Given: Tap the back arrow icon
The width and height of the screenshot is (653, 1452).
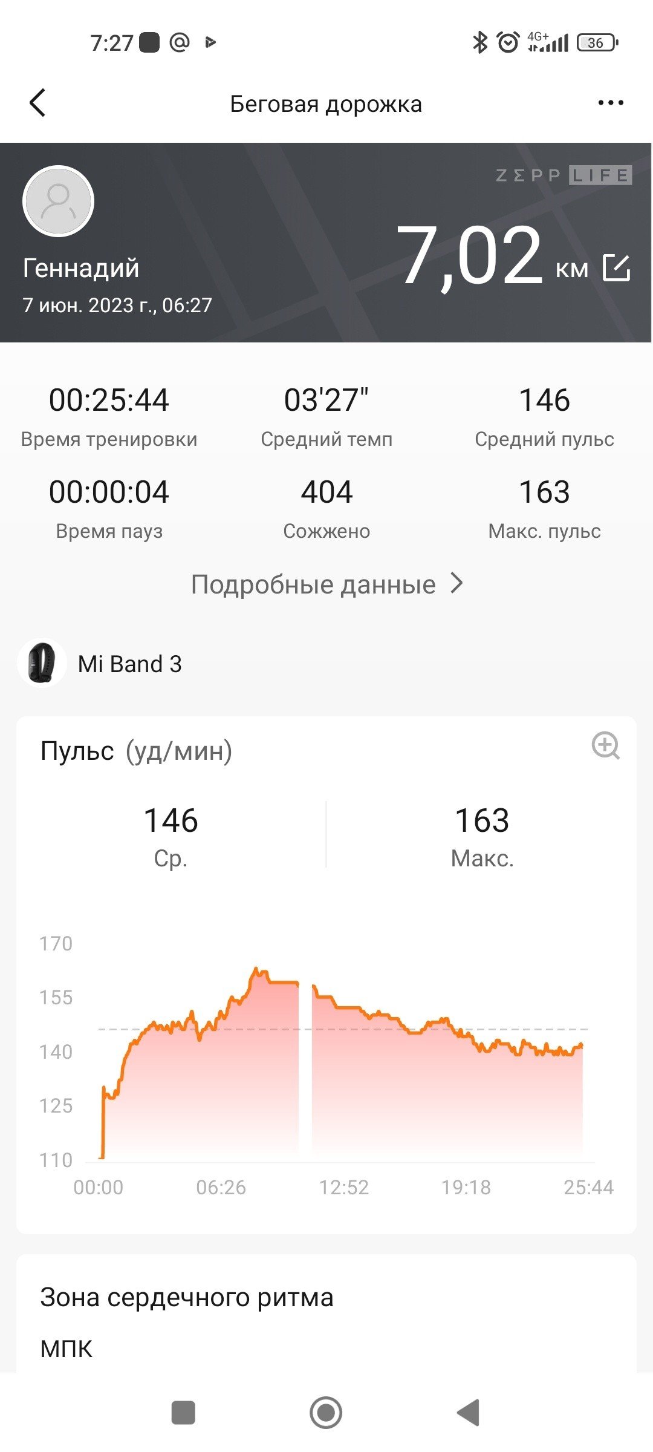Looking at the screenshot, I should pyautogui.click(x=37, y=103).
